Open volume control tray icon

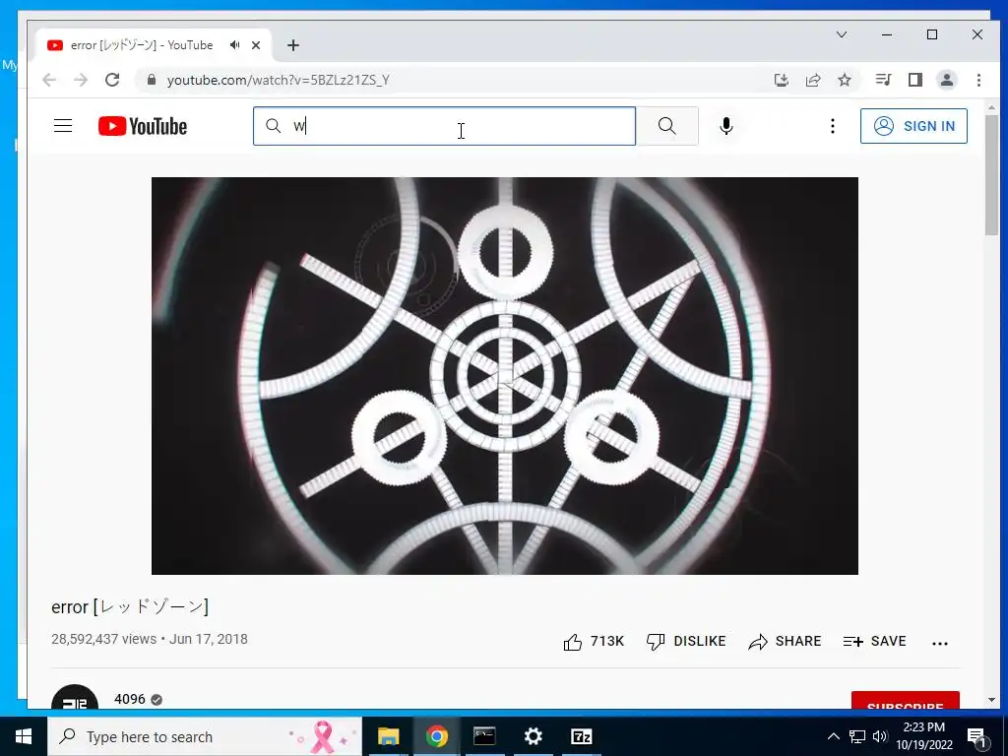(x=880, y=736)
